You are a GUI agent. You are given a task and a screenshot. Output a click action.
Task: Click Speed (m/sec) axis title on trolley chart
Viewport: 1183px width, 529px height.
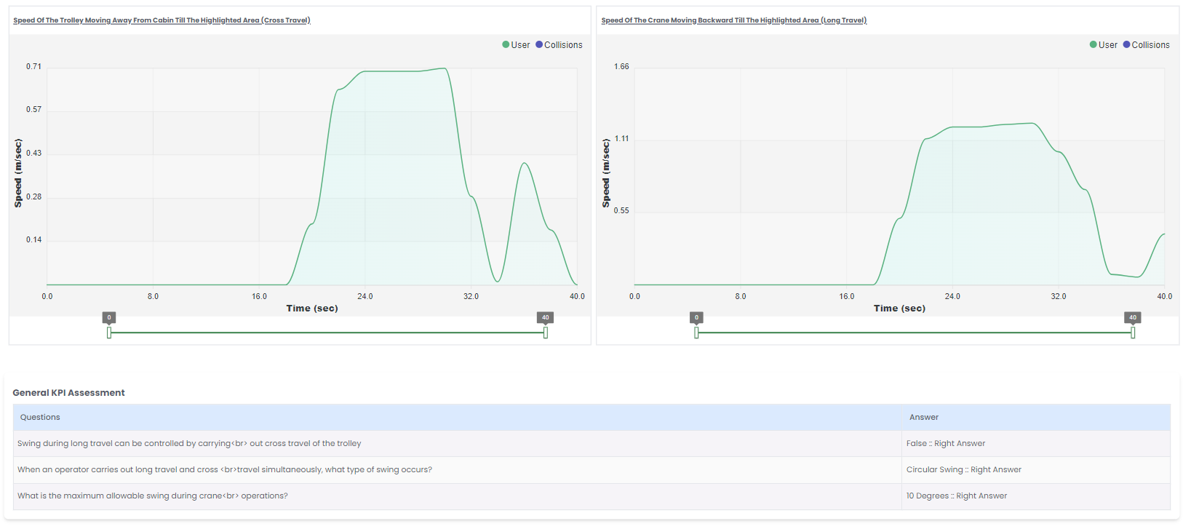pos(18,173)
